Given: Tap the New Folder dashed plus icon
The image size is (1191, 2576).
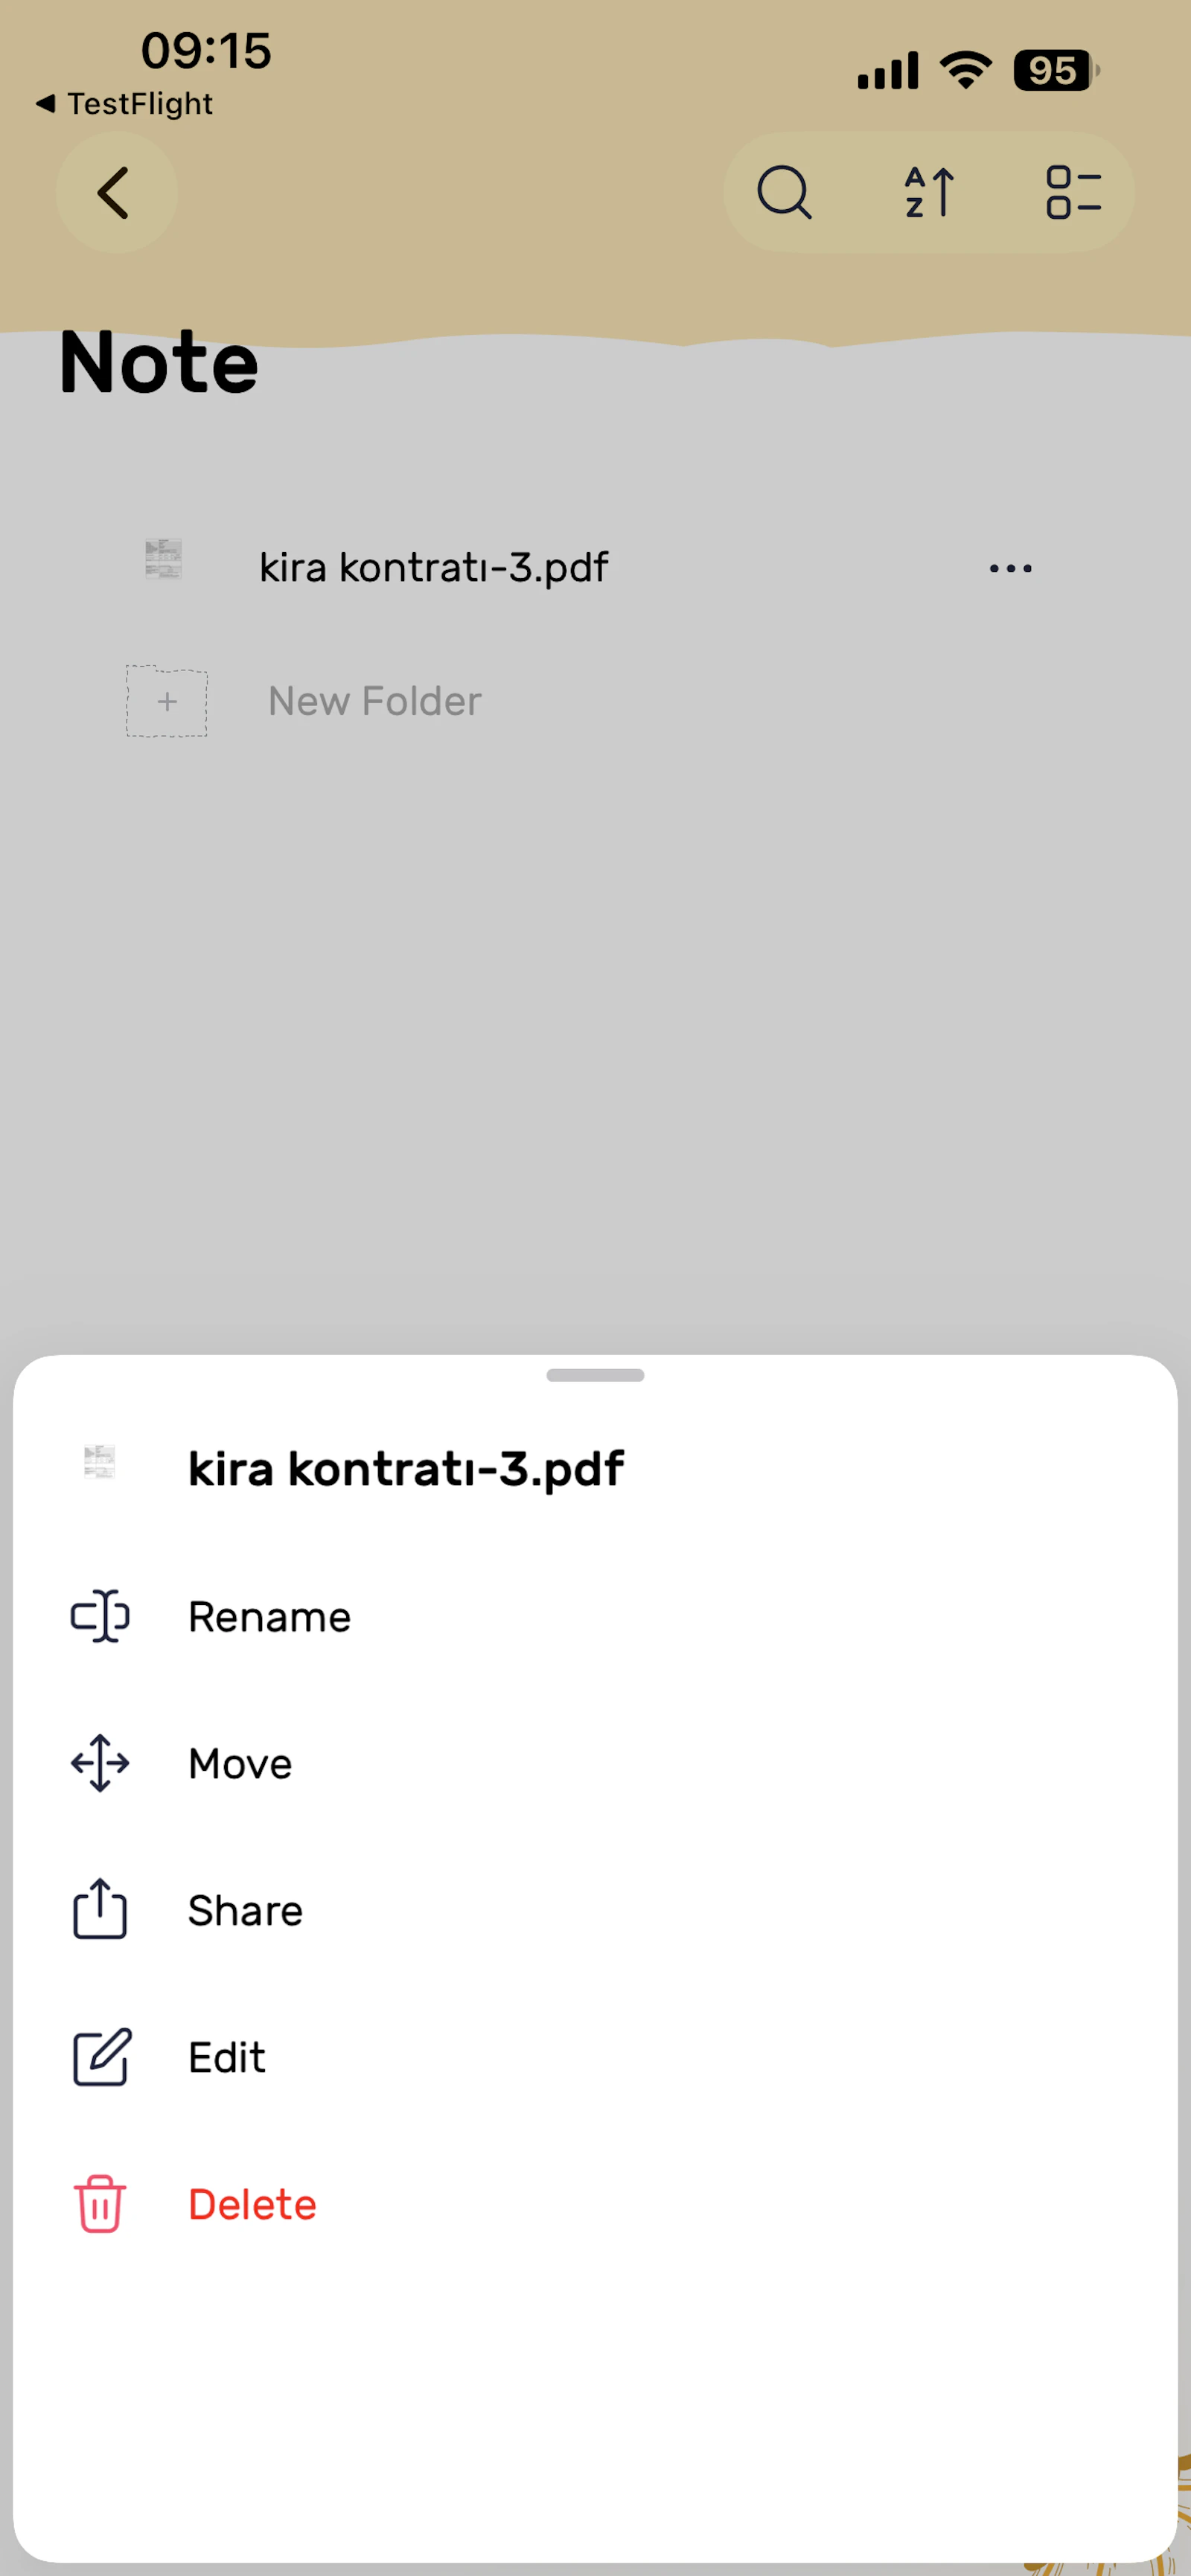Looking at the screenshot, I should pyautogui.click(x=166, y=701).
